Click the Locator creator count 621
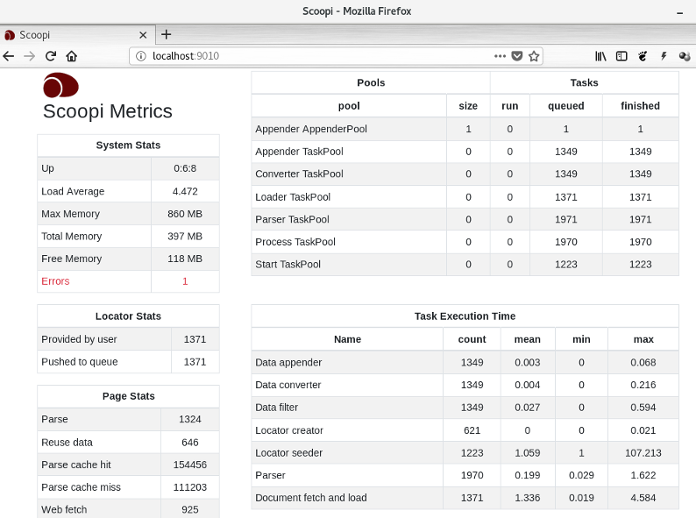 click(472, 430)
